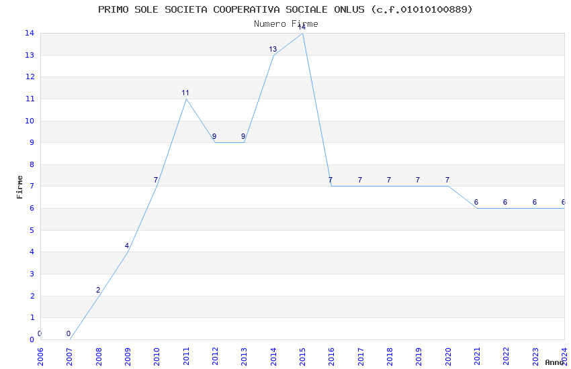Click the data label 7 at year 2010
The width and height of the screenshot is (571, 369).
(x=155, y=180)
